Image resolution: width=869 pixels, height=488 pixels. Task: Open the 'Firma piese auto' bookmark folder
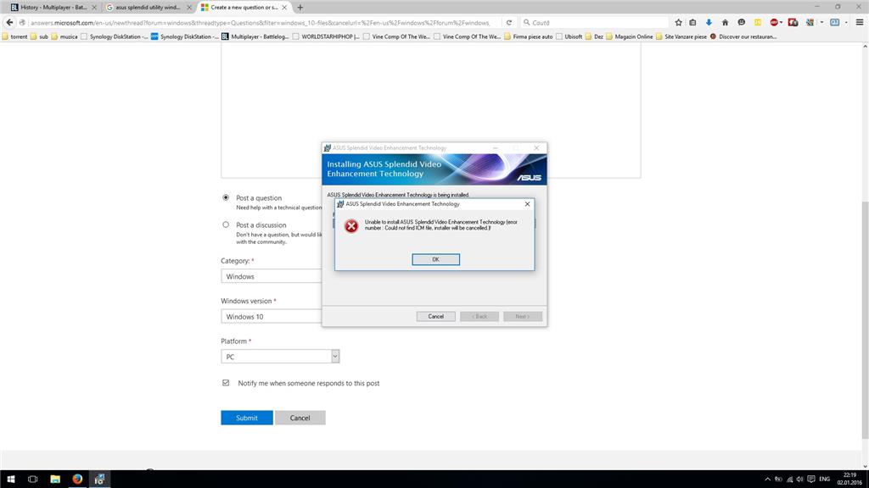click(x=528, y=36)
